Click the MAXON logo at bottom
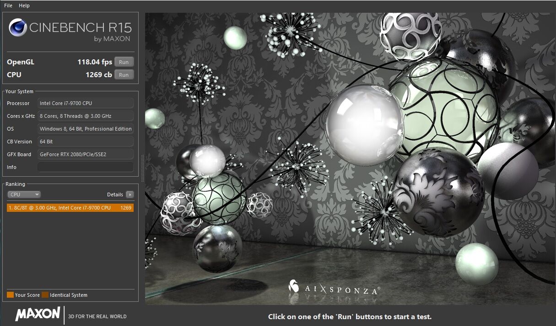This screenshot has height=326, width=556. 38,314
